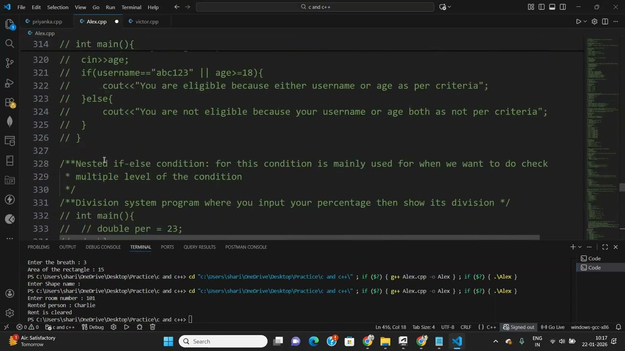Toggle the Secondary Side Bar visibility

563,7
